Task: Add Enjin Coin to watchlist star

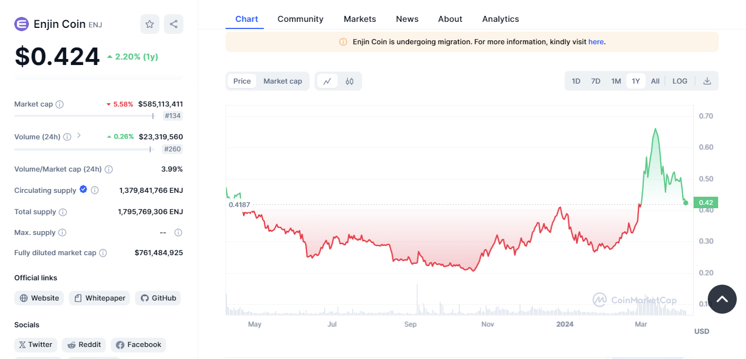Action: 150,24
